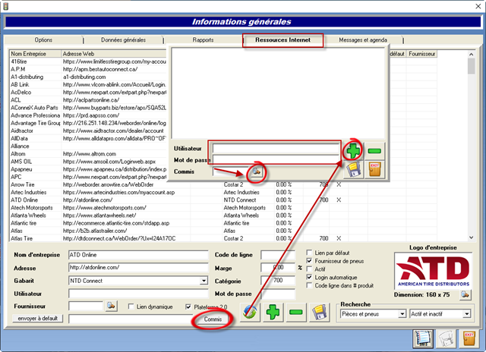Open the Commis lookup search icon

tap(257, 171)
